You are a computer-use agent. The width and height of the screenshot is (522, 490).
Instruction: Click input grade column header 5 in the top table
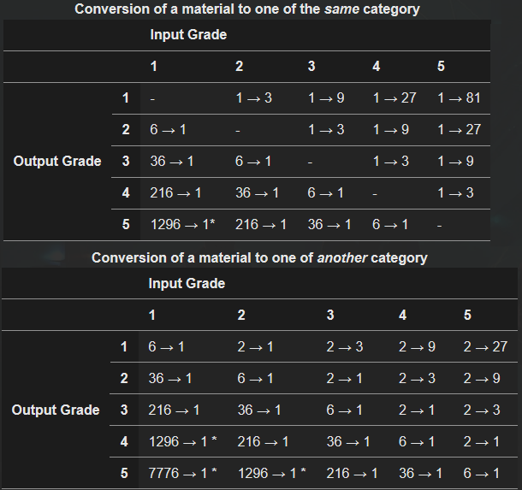[x=441, y=66]
